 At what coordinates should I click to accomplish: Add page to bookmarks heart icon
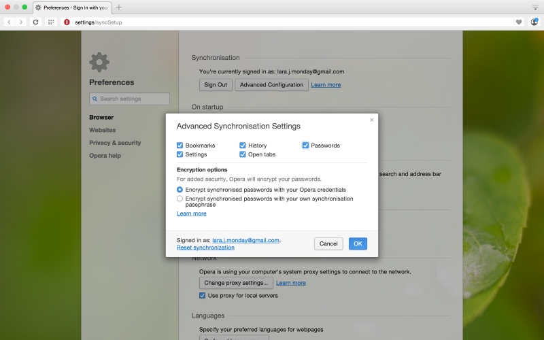[519, 22]
